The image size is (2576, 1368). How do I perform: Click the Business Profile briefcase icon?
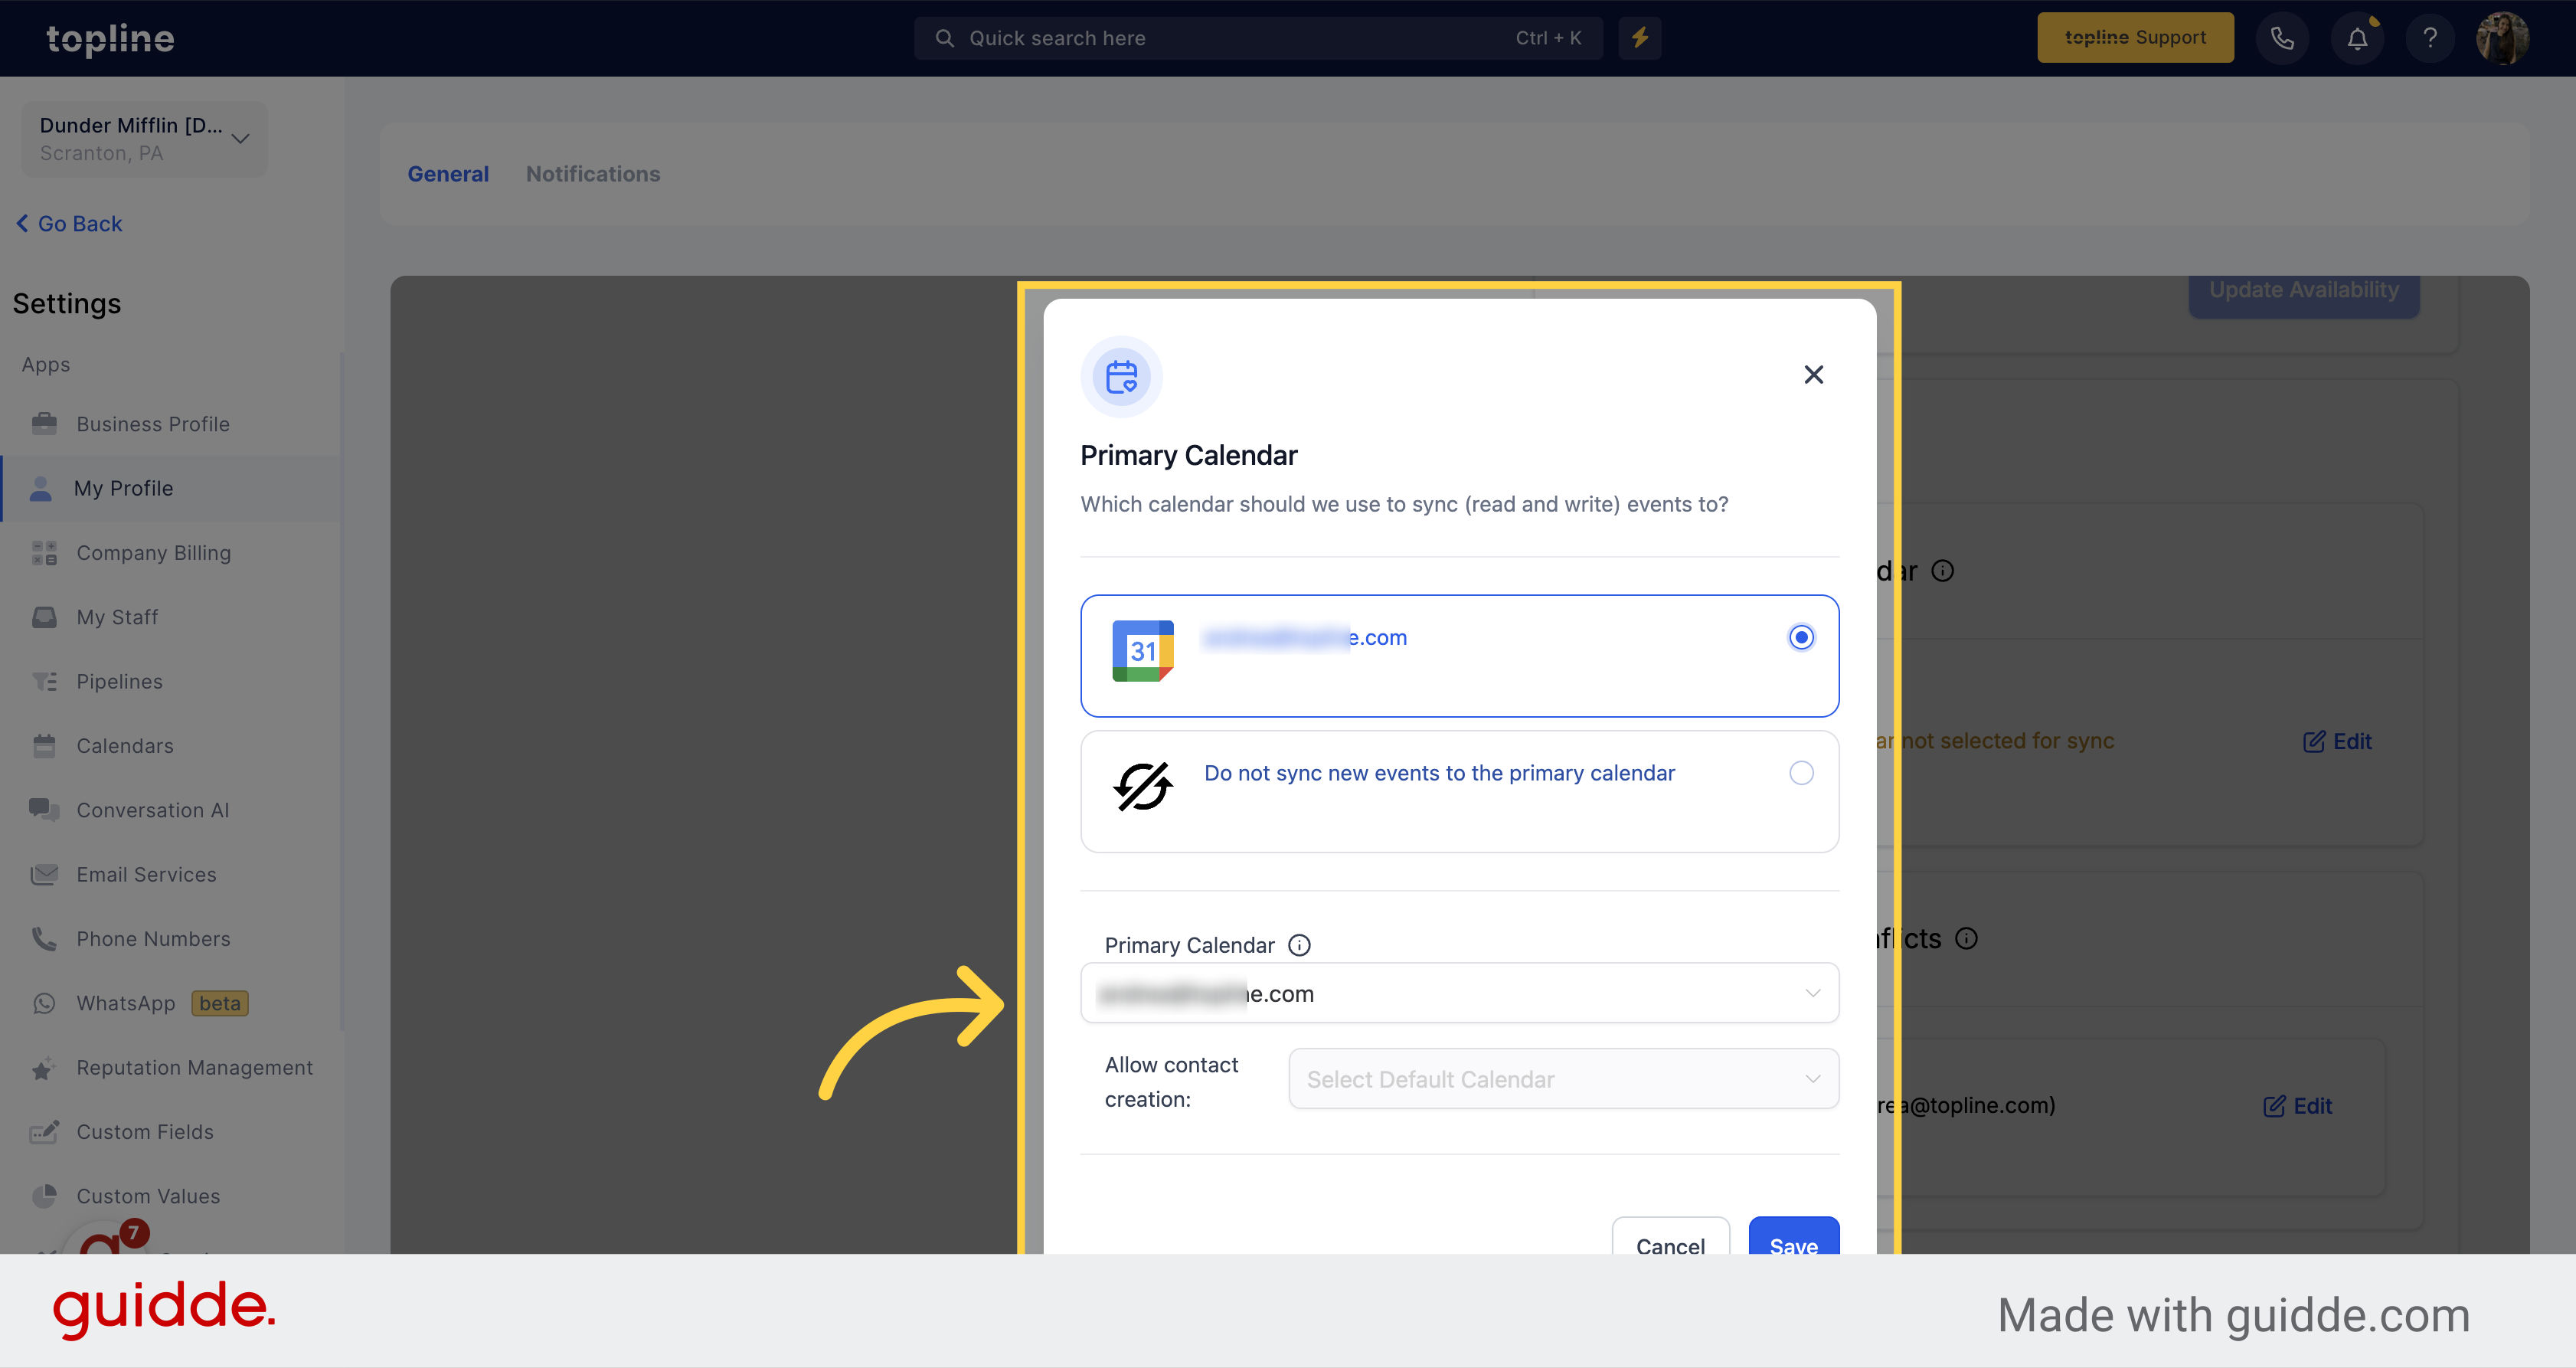coord(44,424)
